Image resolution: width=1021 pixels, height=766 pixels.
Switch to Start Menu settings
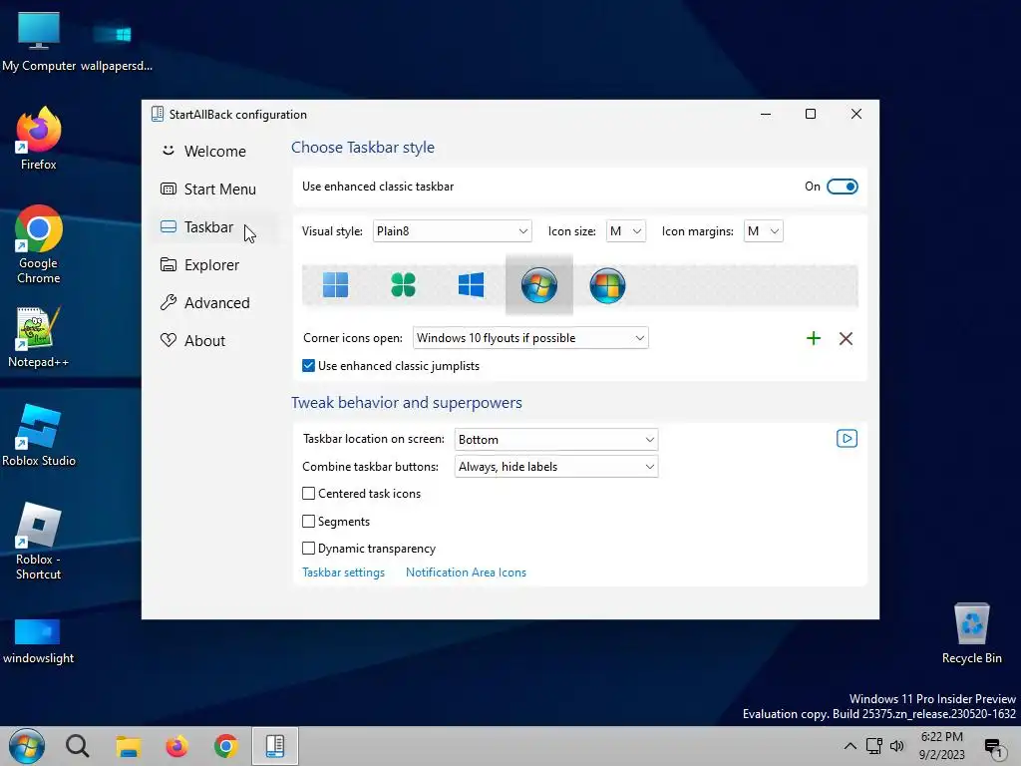click(x=215, y=190)
